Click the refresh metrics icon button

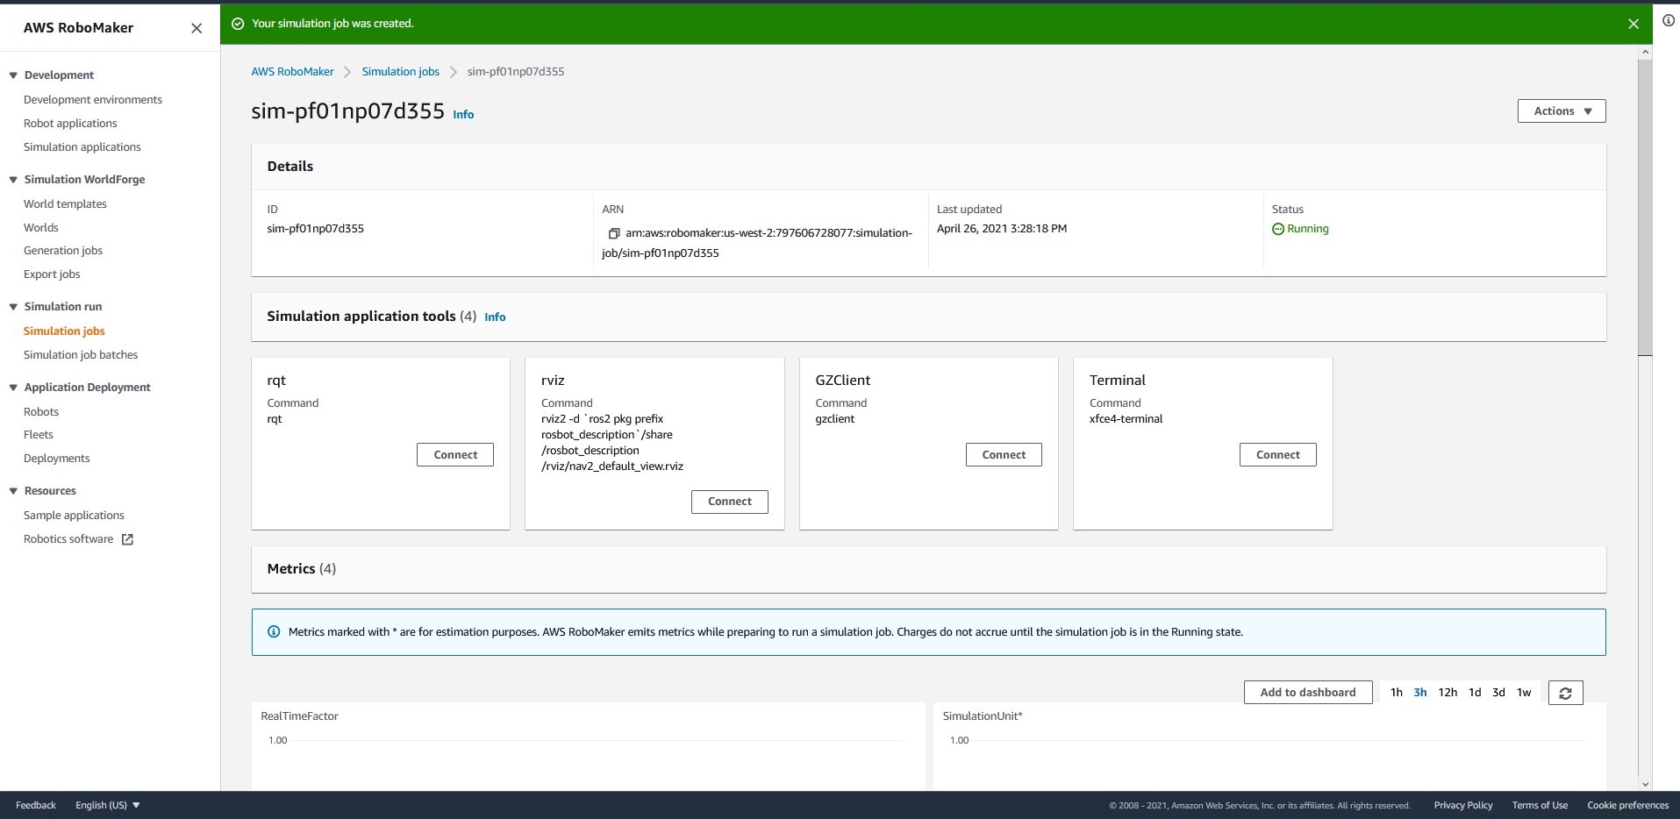(1565, 693)
